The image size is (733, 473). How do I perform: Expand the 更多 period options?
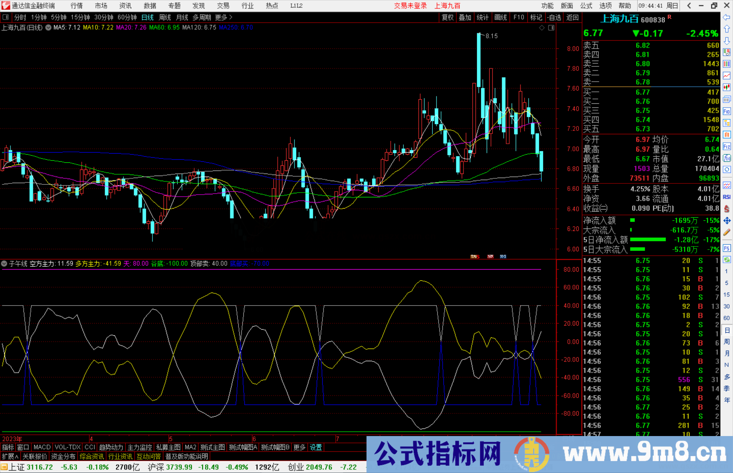click(x=221, y=17)
